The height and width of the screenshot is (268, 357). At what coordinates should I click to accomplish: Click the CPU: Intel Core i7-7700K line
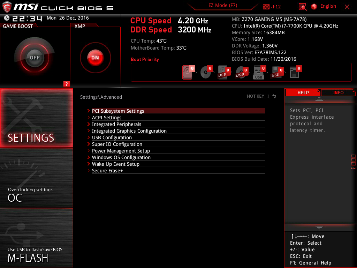(285, 26)
